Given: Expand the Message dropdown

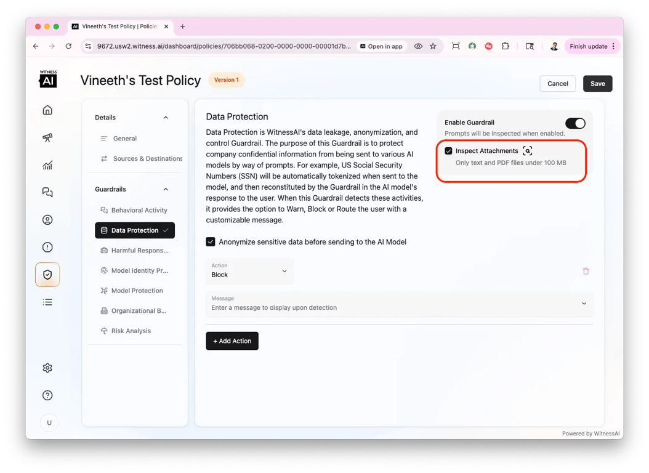Looking at the screenshot, I should [584, 304].
